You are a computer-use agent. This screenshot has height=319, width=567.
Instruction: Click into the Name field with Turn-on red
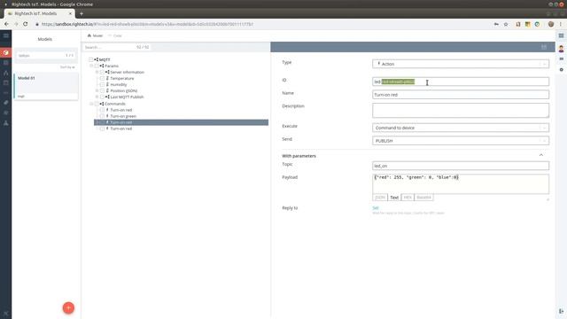click(461, 95)
